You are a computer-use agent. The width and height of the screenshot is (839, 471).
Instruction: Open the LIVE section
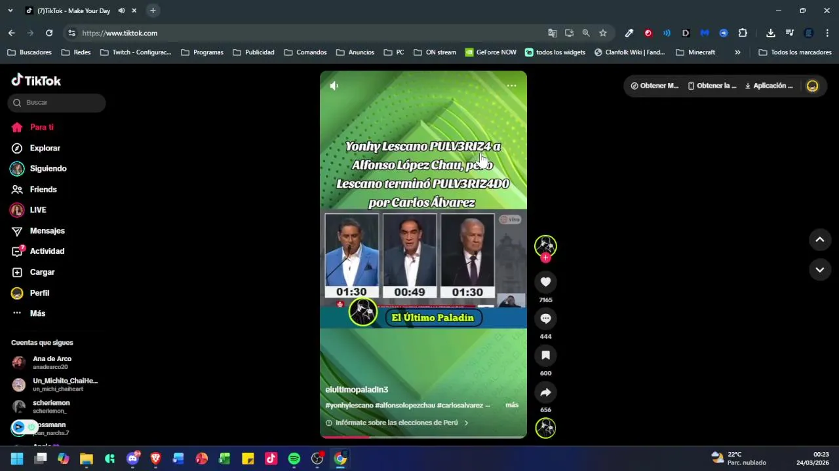tap(29, 210)
